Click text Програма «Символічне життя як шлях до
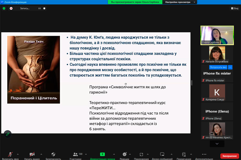Viewport: 241px width, 160px height. click(127, 87)
